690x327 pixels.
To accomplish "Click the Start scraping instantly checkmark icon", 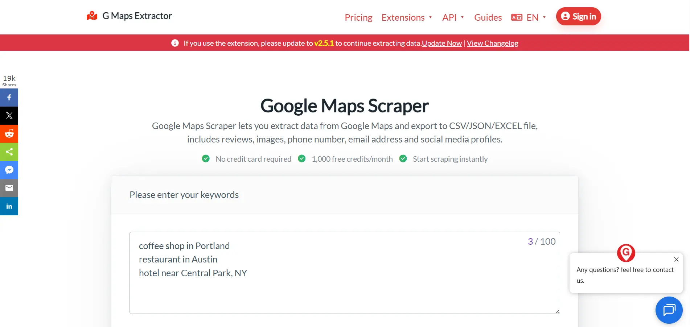I will [x=403, y=158].
